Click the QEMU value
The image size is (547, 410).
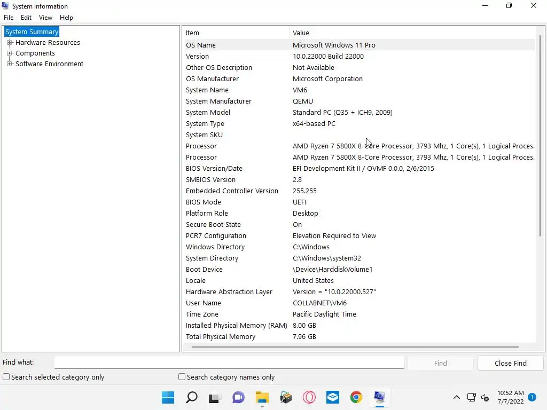tap(302, 101)
